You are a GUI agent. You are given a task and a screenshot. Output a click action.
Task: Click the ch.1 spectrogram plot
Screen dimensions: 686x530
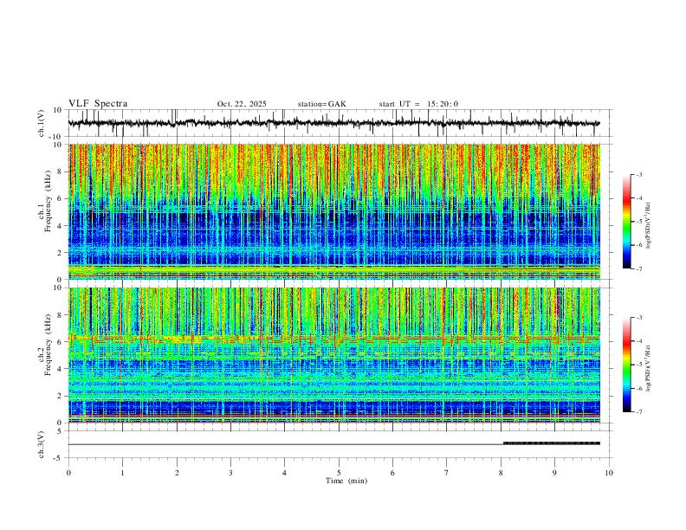coord(333,211)
